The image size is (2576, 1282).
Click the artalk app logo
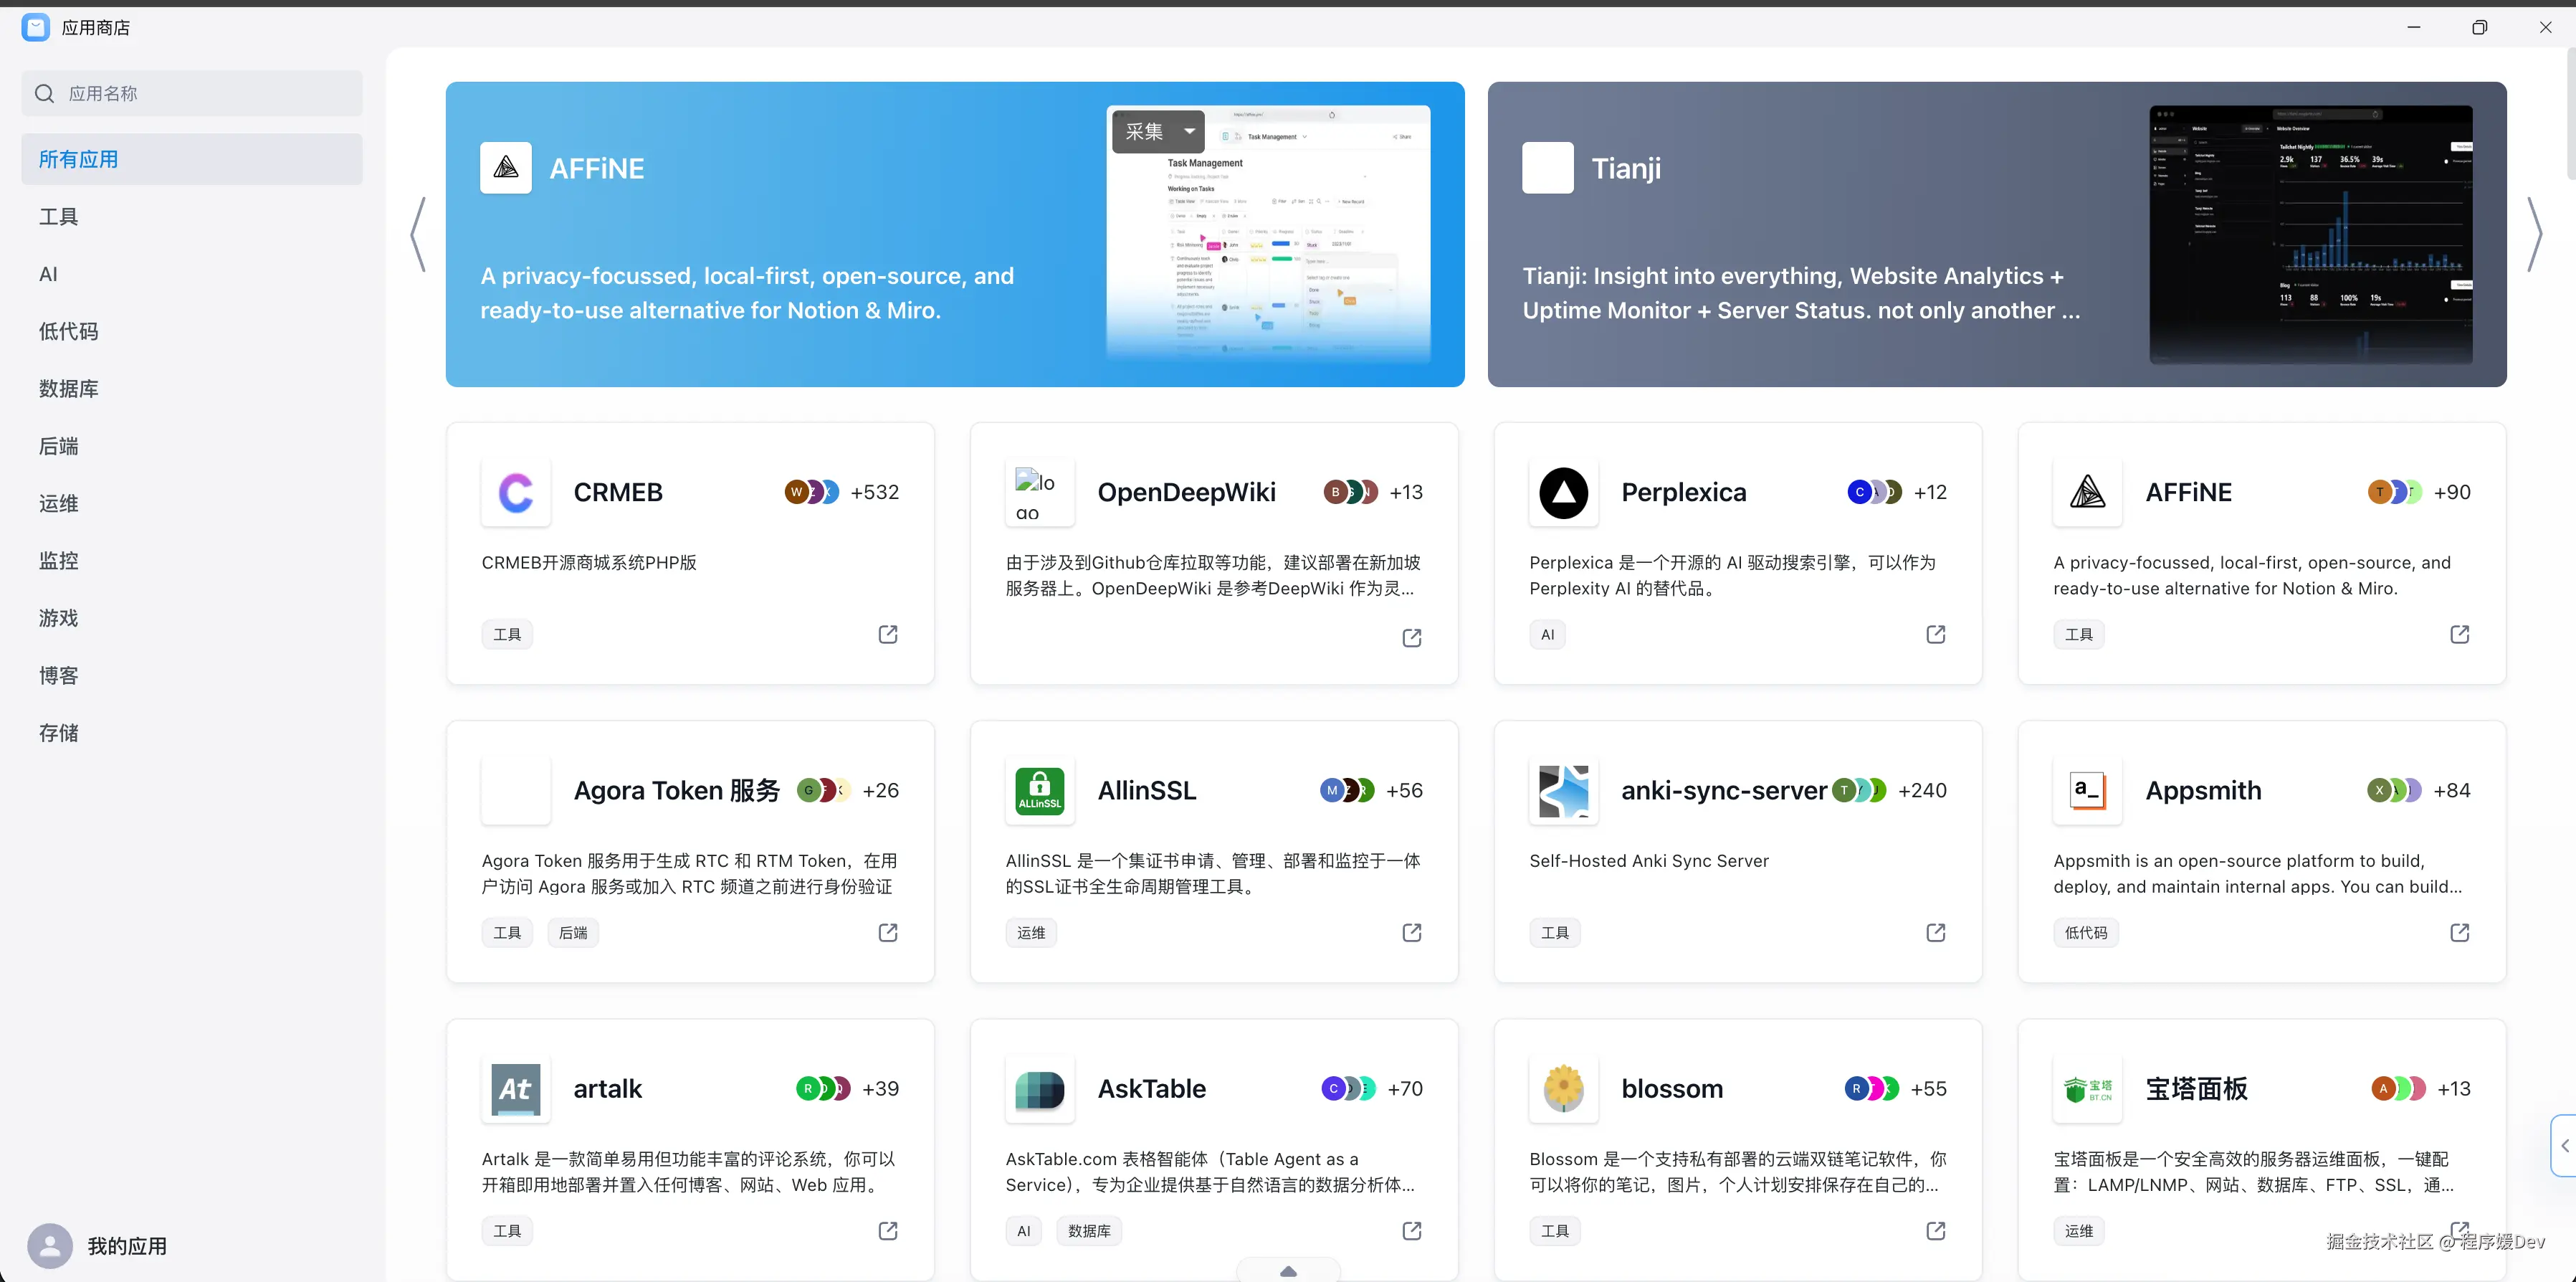click(515, 1089)
